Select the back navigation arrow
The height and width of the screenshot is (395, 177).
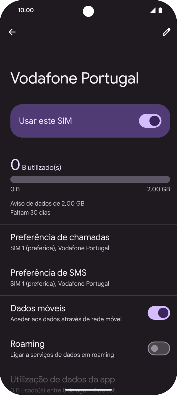(12, 32)
